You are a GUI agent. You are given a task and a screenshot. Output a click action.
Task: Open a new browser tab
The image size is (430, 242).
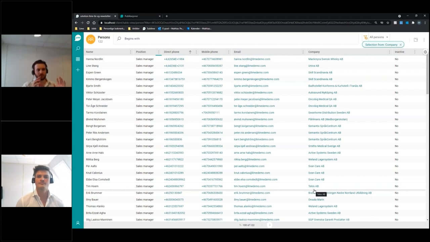(x=167, y=16)
